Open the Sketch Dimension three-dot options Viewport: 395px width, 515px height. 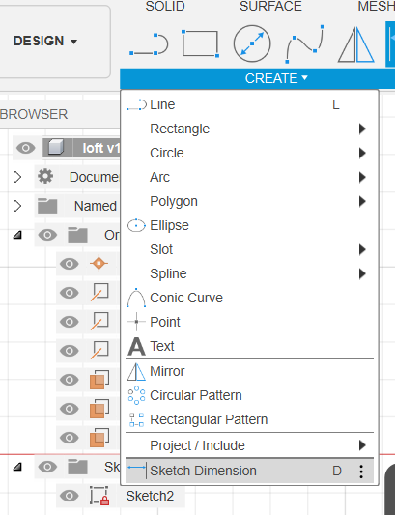(x=361, y=472)
